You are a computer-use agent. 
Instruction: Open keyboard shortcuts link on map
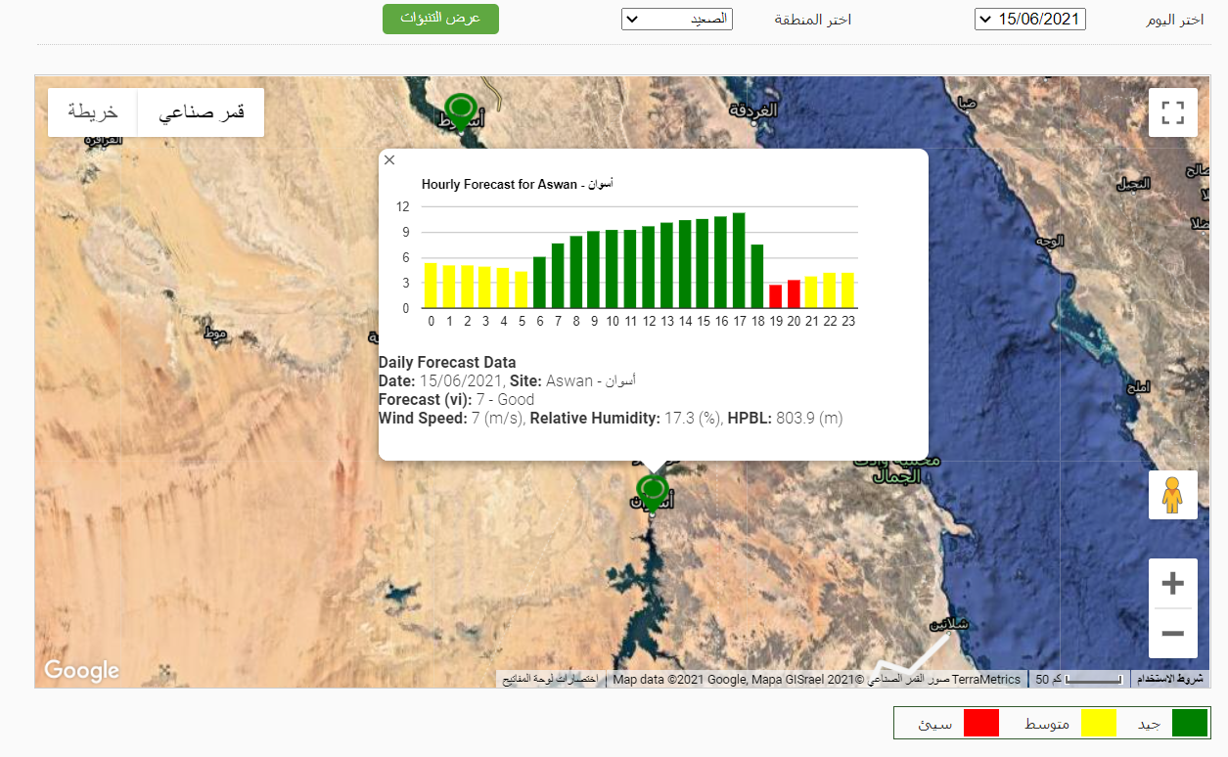[x=549, y=679]
